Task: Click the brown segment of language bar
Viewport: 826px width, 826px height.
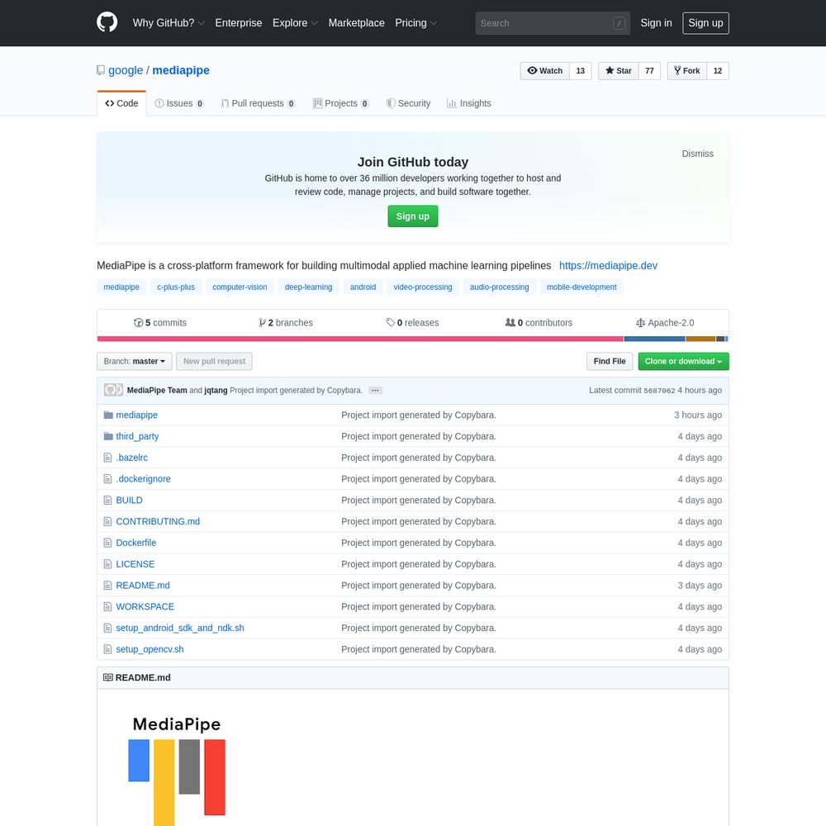Action: pyautogui.click(x=700, y=339)
